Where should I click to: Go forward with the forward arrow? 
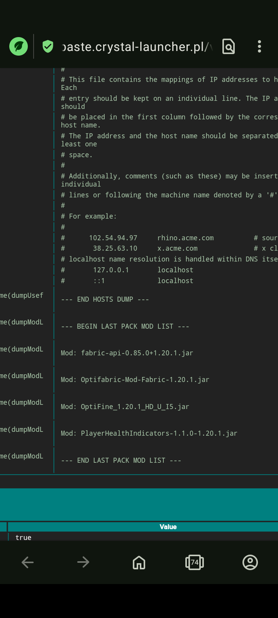pos(83,562)
